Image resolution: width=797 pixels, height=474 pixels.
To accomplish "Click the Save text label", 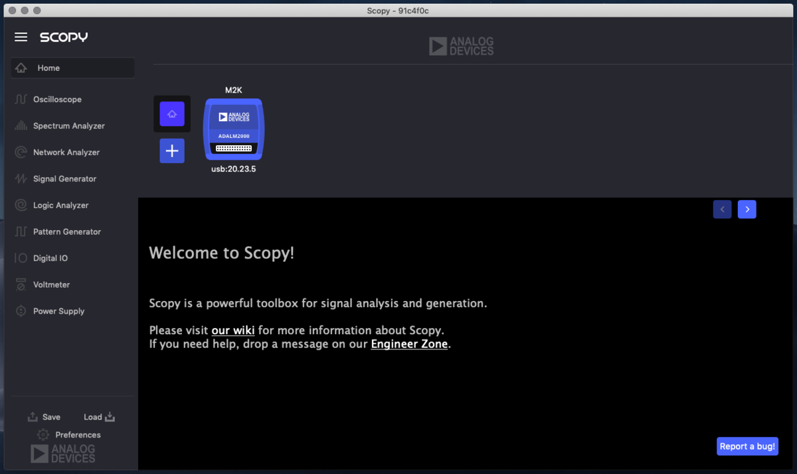I will (x=51, y=417).
